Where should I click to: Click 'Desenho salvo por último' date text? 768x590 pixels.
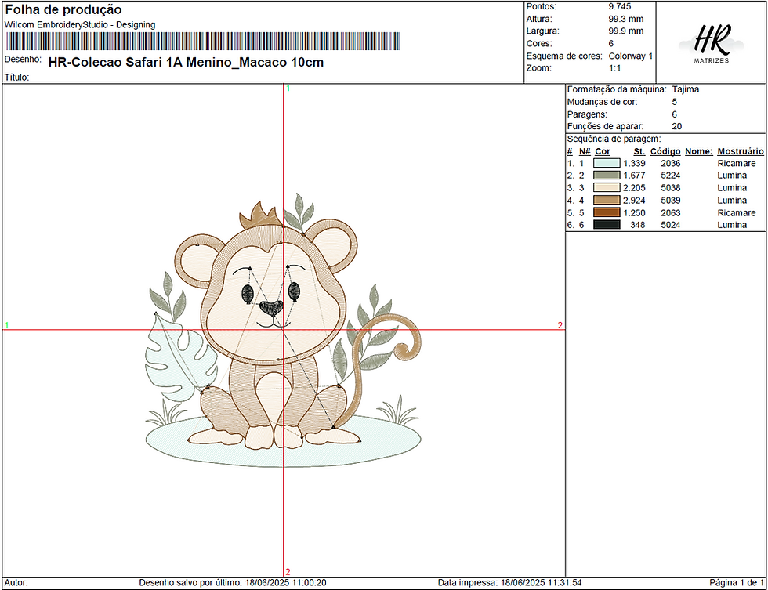pyautogui.click(x=233, y=583)
